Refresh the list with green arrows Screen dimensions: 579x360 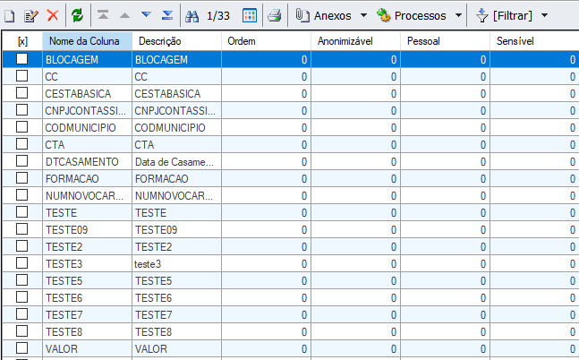pos(78,15)
